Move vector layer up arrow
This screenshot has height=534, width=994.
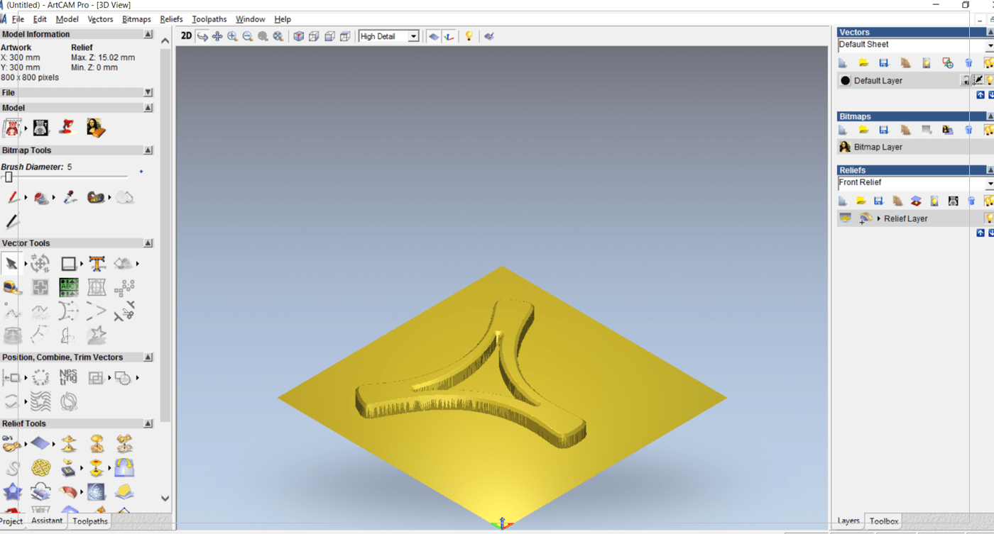coord(981,94)
